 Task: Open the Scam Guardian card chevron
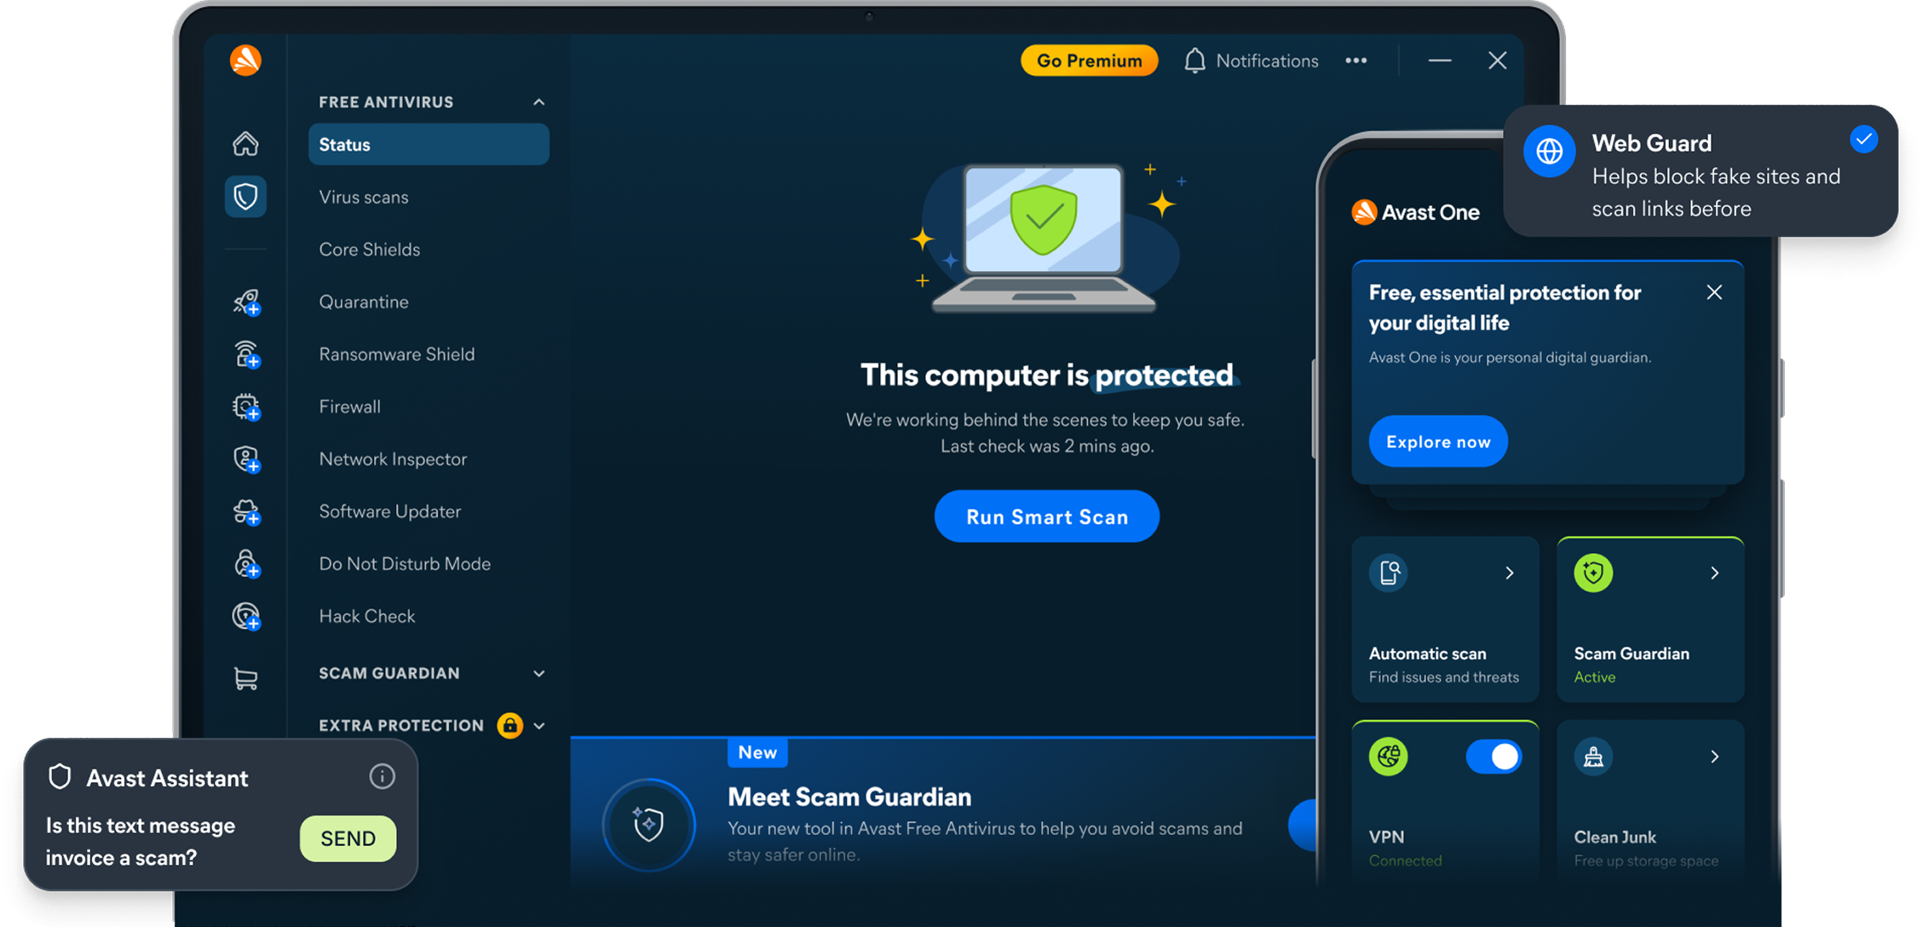coord(1715,573)
